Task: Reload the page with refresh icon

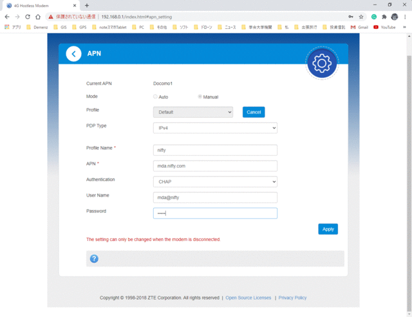Action: point(28,17)
